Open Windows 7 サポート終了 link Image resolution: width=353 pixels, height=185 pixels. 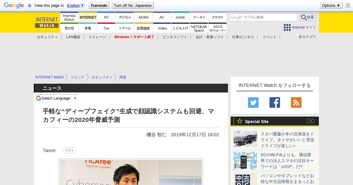point(134,37)
